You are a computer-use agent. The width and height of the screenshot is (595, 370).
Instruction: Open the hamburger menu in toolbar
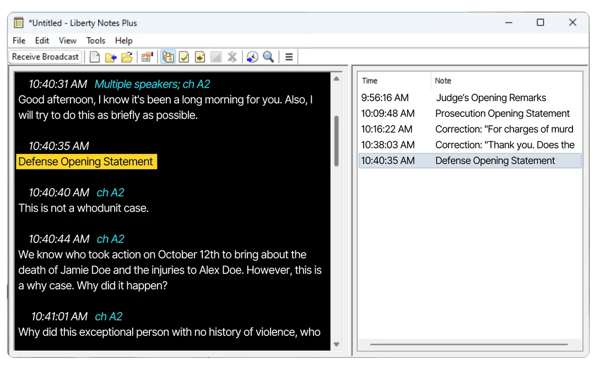(289, 57)
